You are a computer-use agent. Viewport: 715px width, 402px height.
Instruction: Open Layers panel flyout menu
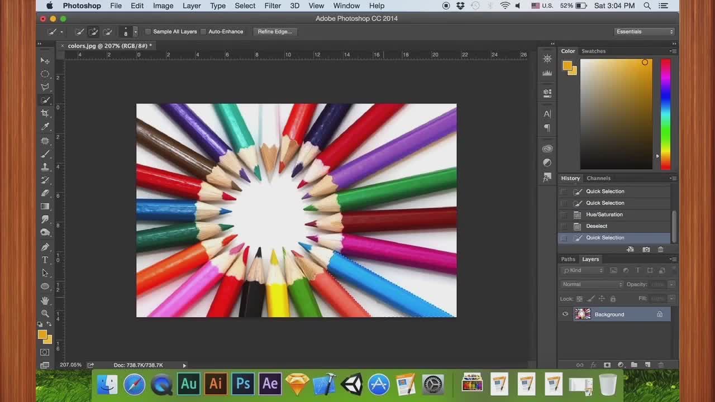pos(673,259)
